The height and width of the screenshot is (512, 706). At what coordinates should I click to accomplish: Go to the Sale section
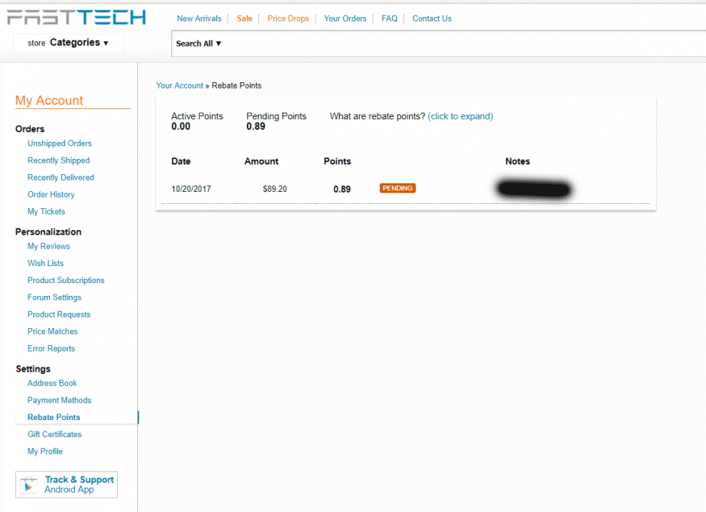(x=244, y=19)
